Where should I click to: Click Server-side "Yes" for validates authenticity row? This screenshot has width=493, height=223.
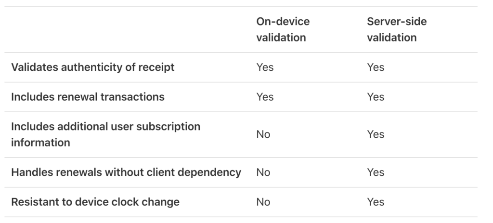(376, 67)
